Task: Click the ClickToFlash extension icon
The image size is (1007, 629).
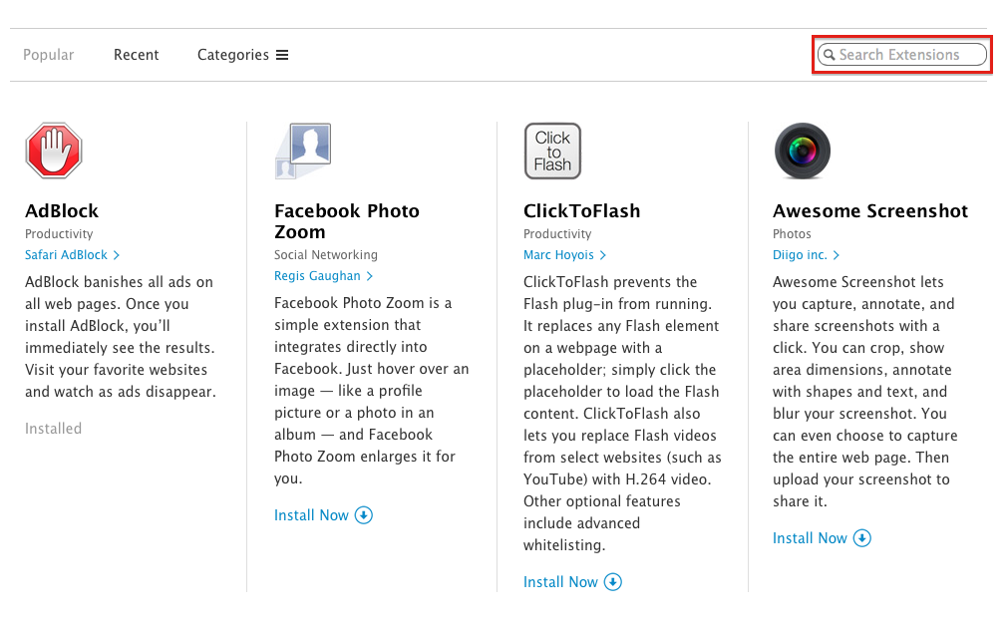Action: (552, 152)
